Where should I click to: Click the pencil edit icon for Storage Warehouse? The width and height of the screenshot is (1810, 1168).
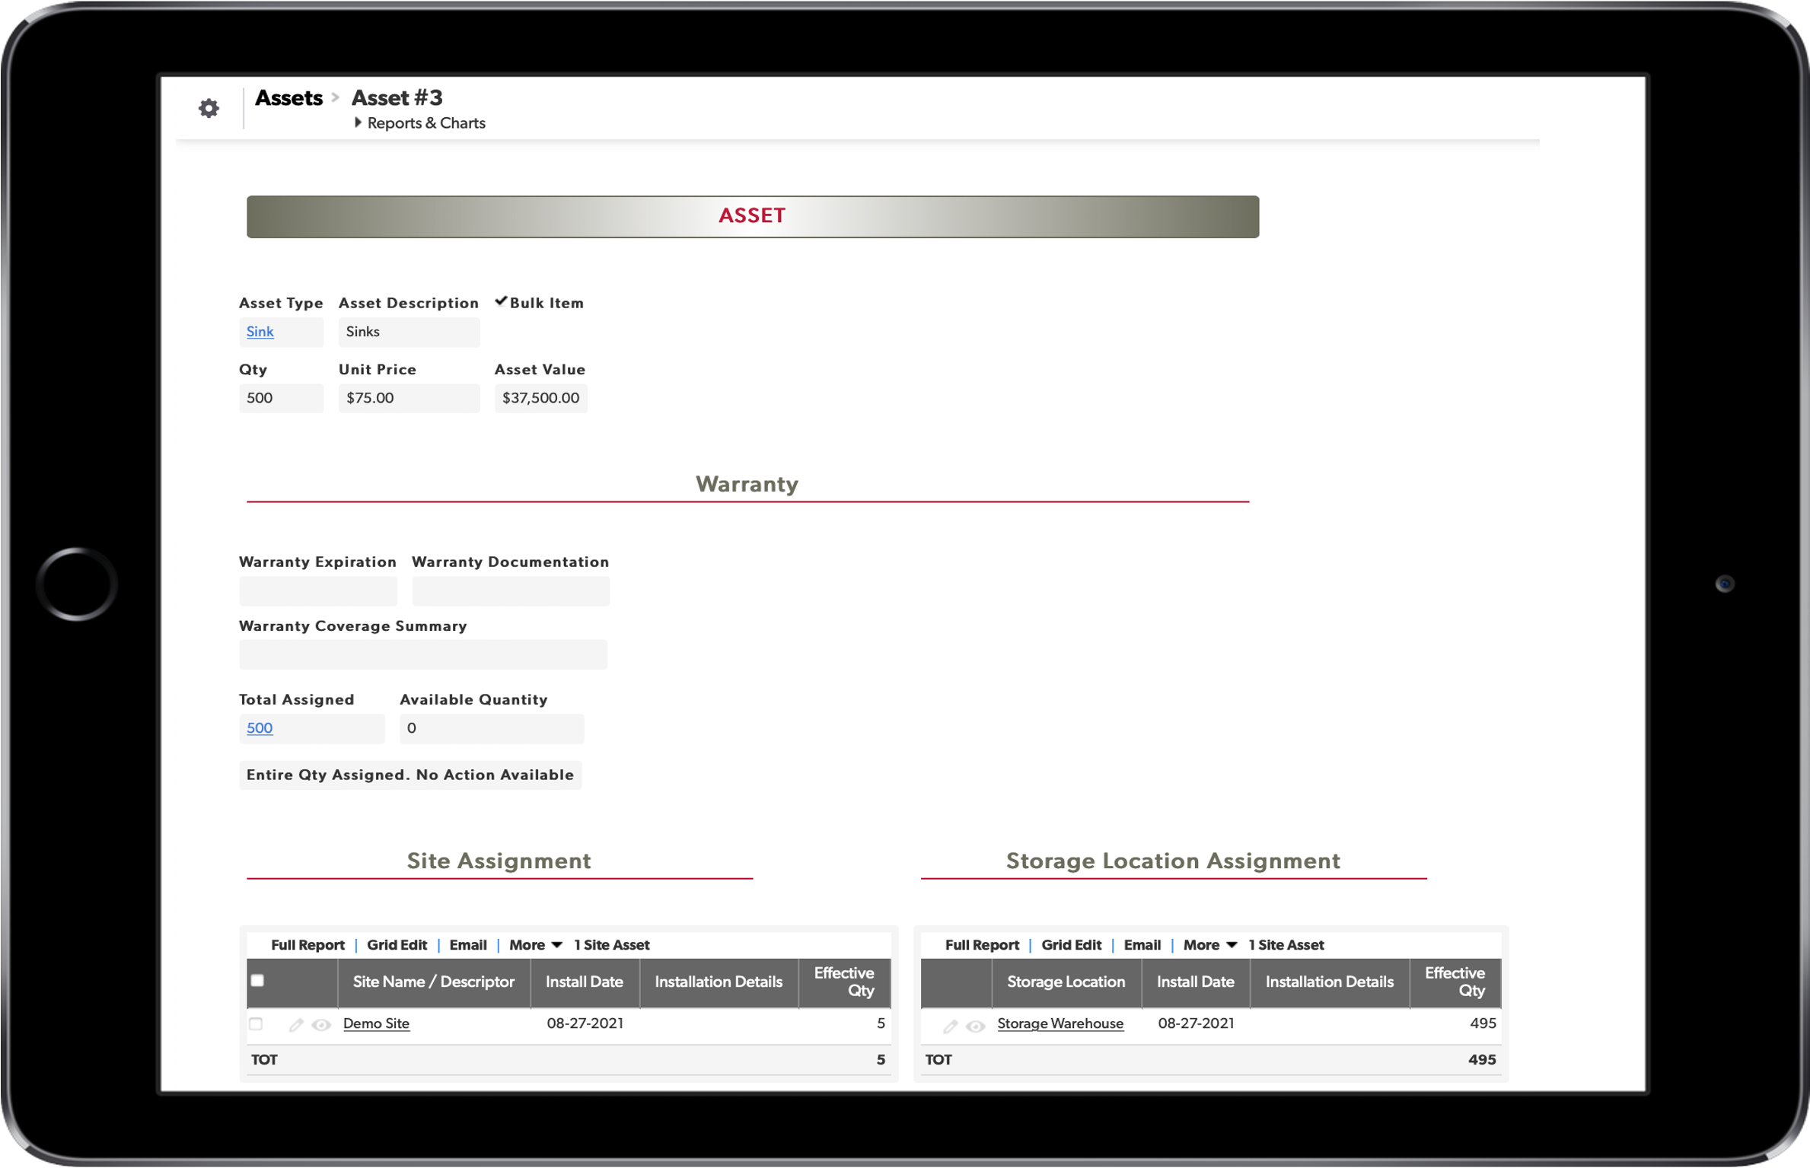pyautogui.click(x=950, y=1025)
